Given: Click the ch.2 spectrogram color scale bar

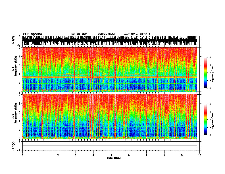Looking at the screenshot, I should [205, 120].
